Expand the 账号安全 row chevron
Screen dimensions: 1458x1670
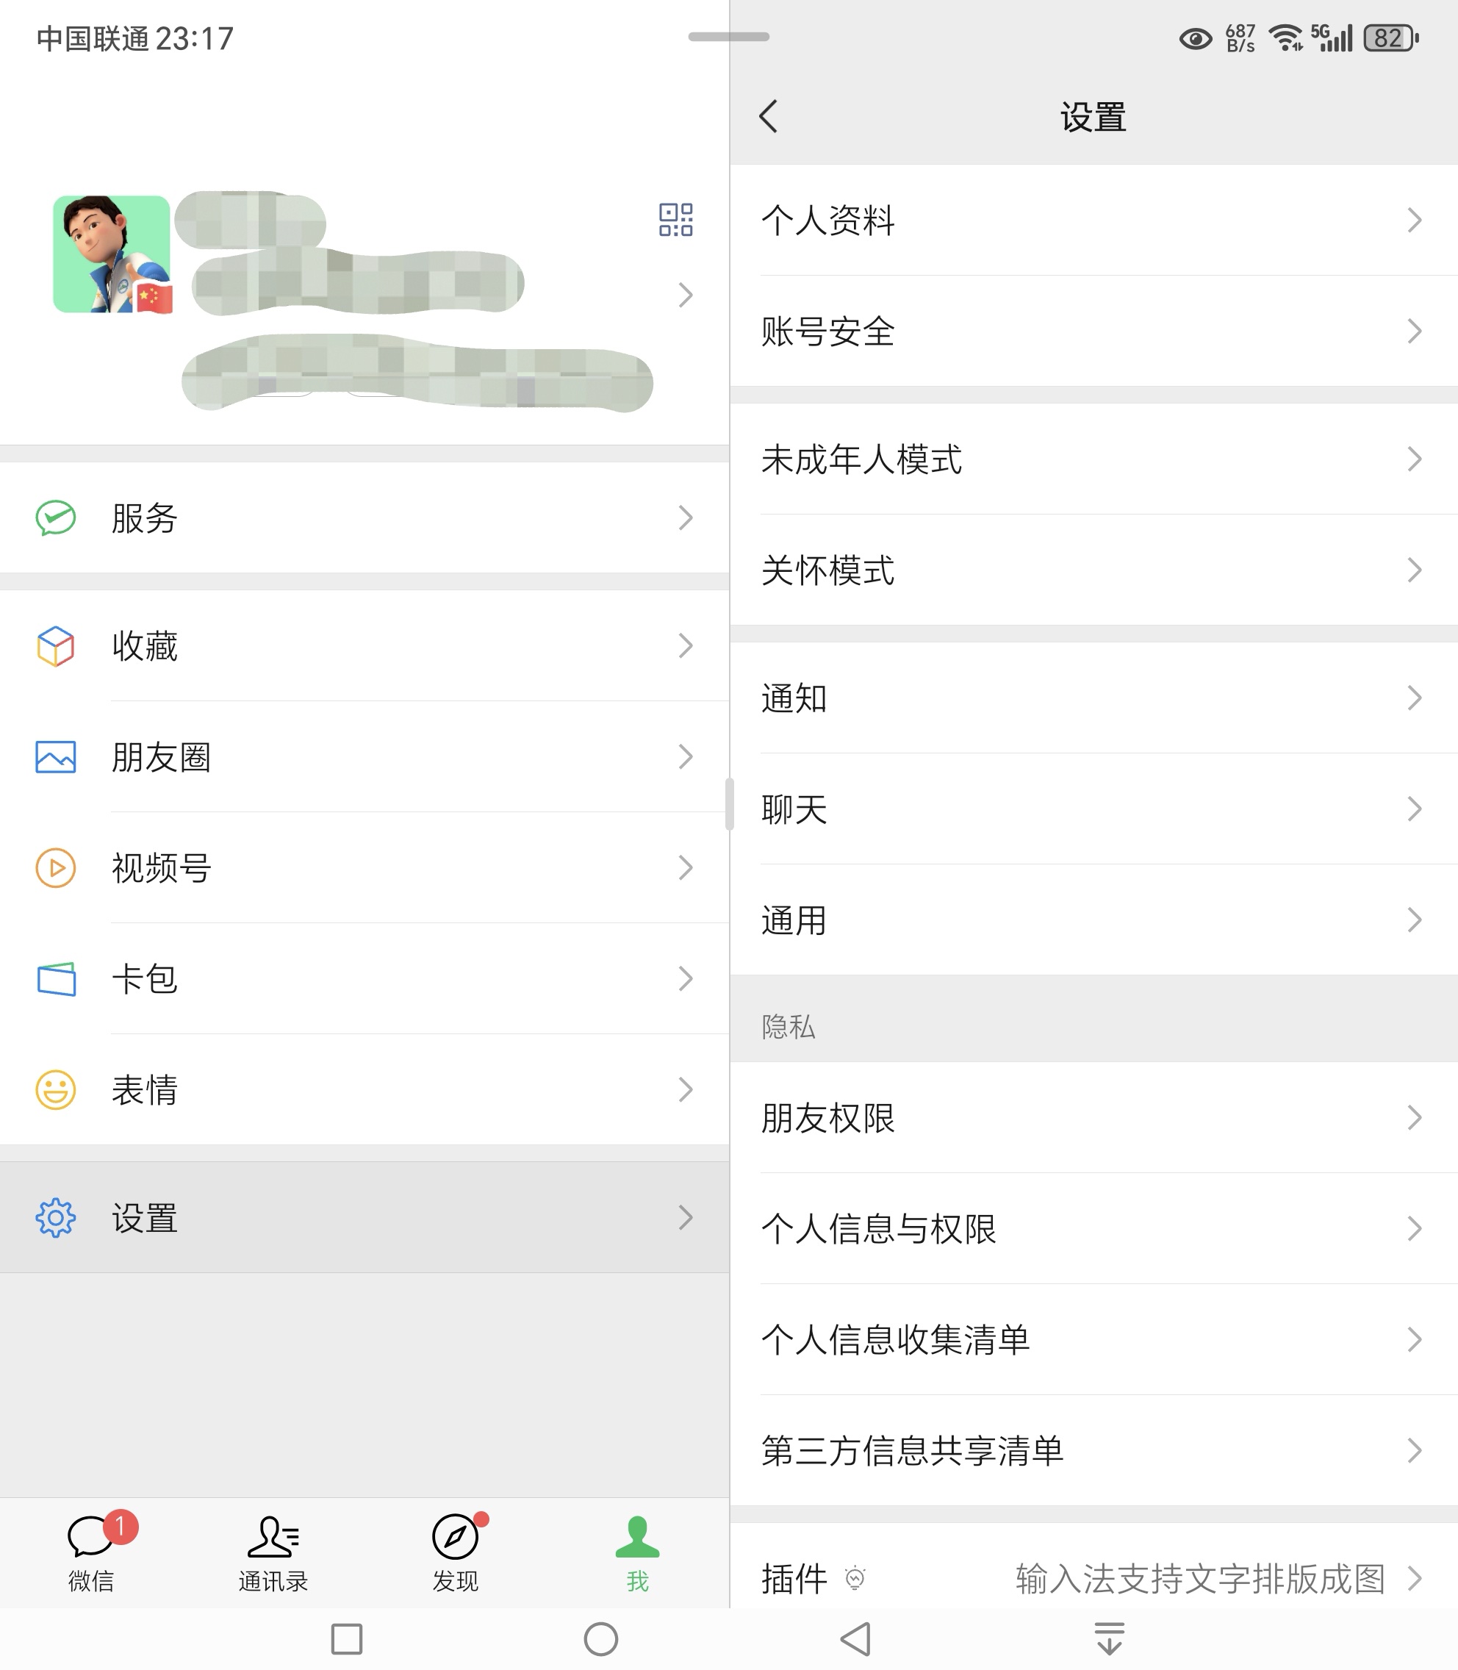tap(1414, 332)
